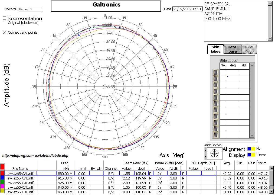
Task: Click the No. header in Side Lobes table
Action: (223, 65)
